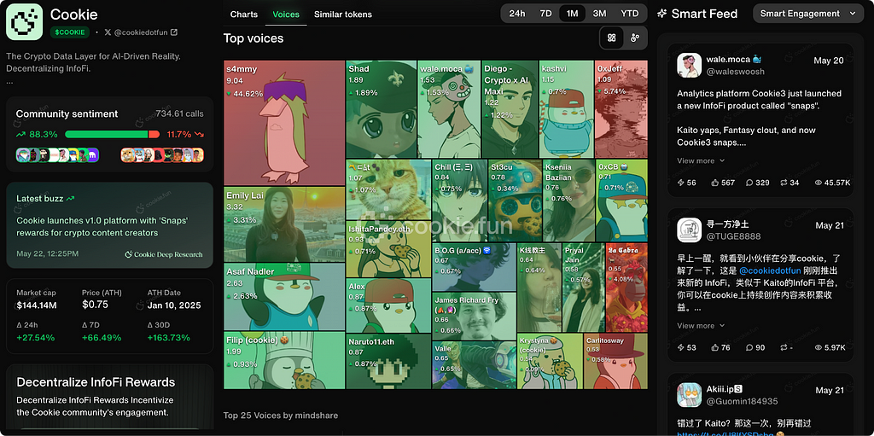The width and height of the screenshot is (874, 436).
Task: Select kashvi voice tile
Action: 566,108
